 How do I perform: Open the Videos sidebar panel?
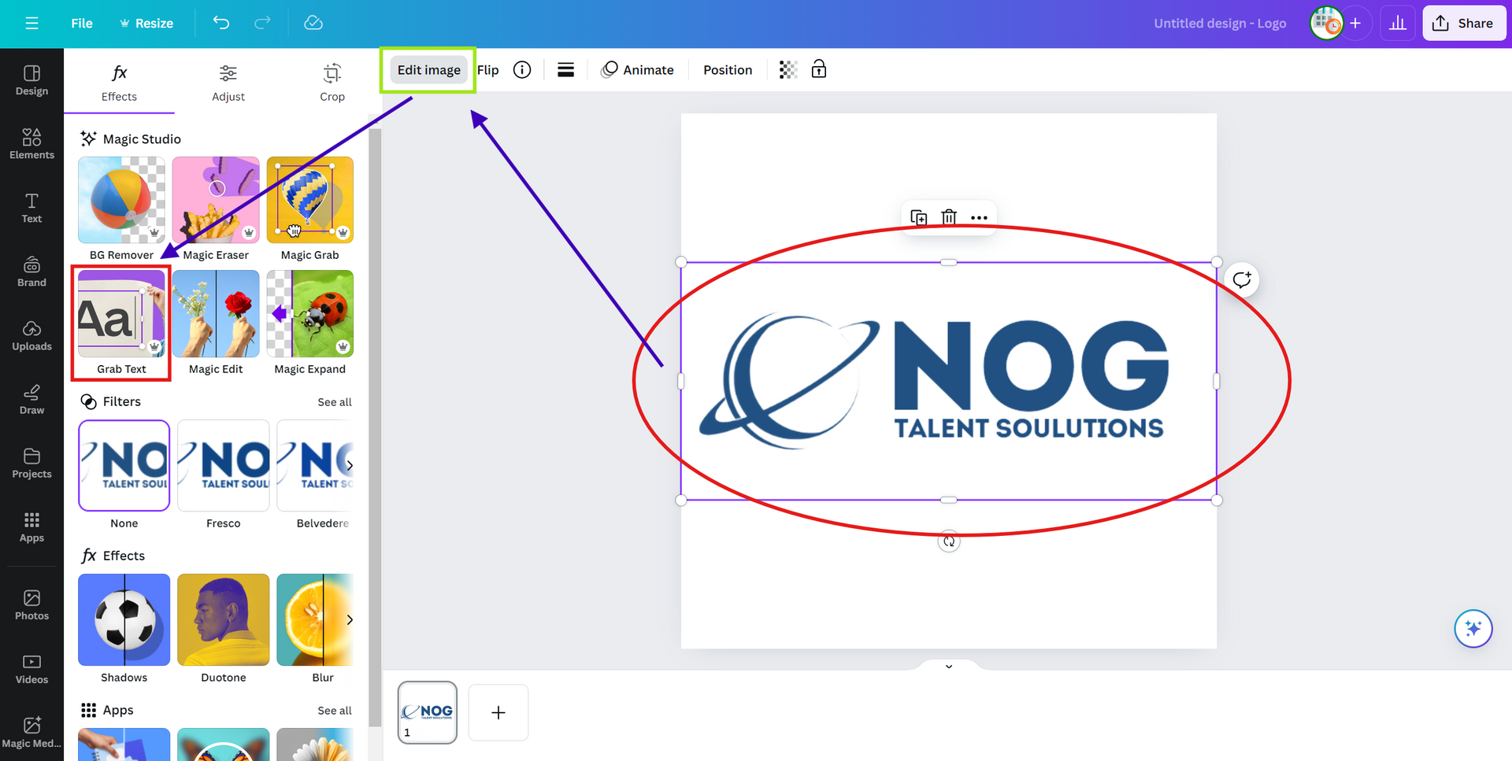coord(31,668)
